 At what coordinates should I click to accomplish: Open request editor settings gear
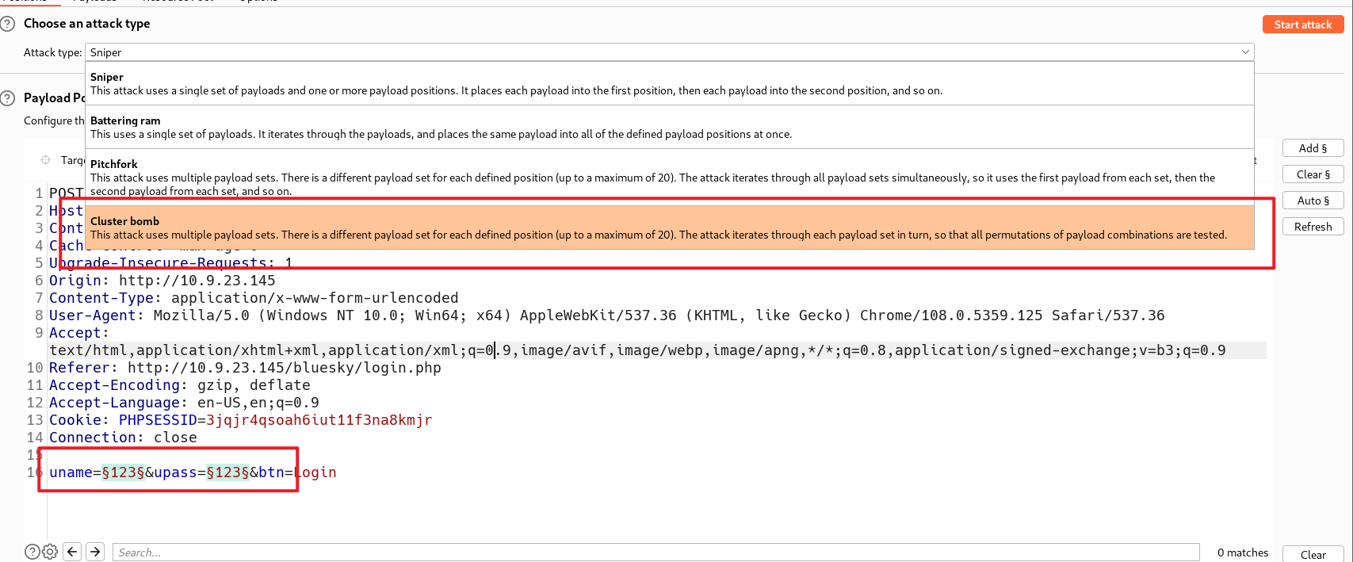50,552
